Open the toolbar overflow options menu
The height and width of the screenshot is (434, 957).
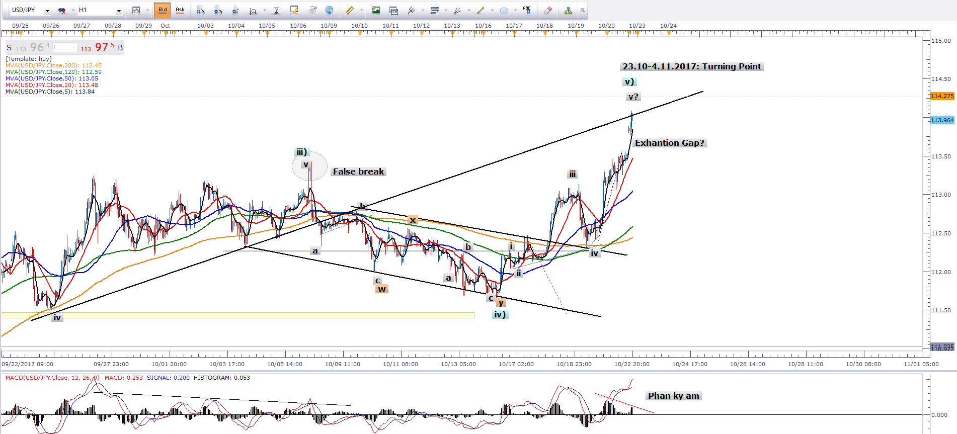tap(583, 10)
